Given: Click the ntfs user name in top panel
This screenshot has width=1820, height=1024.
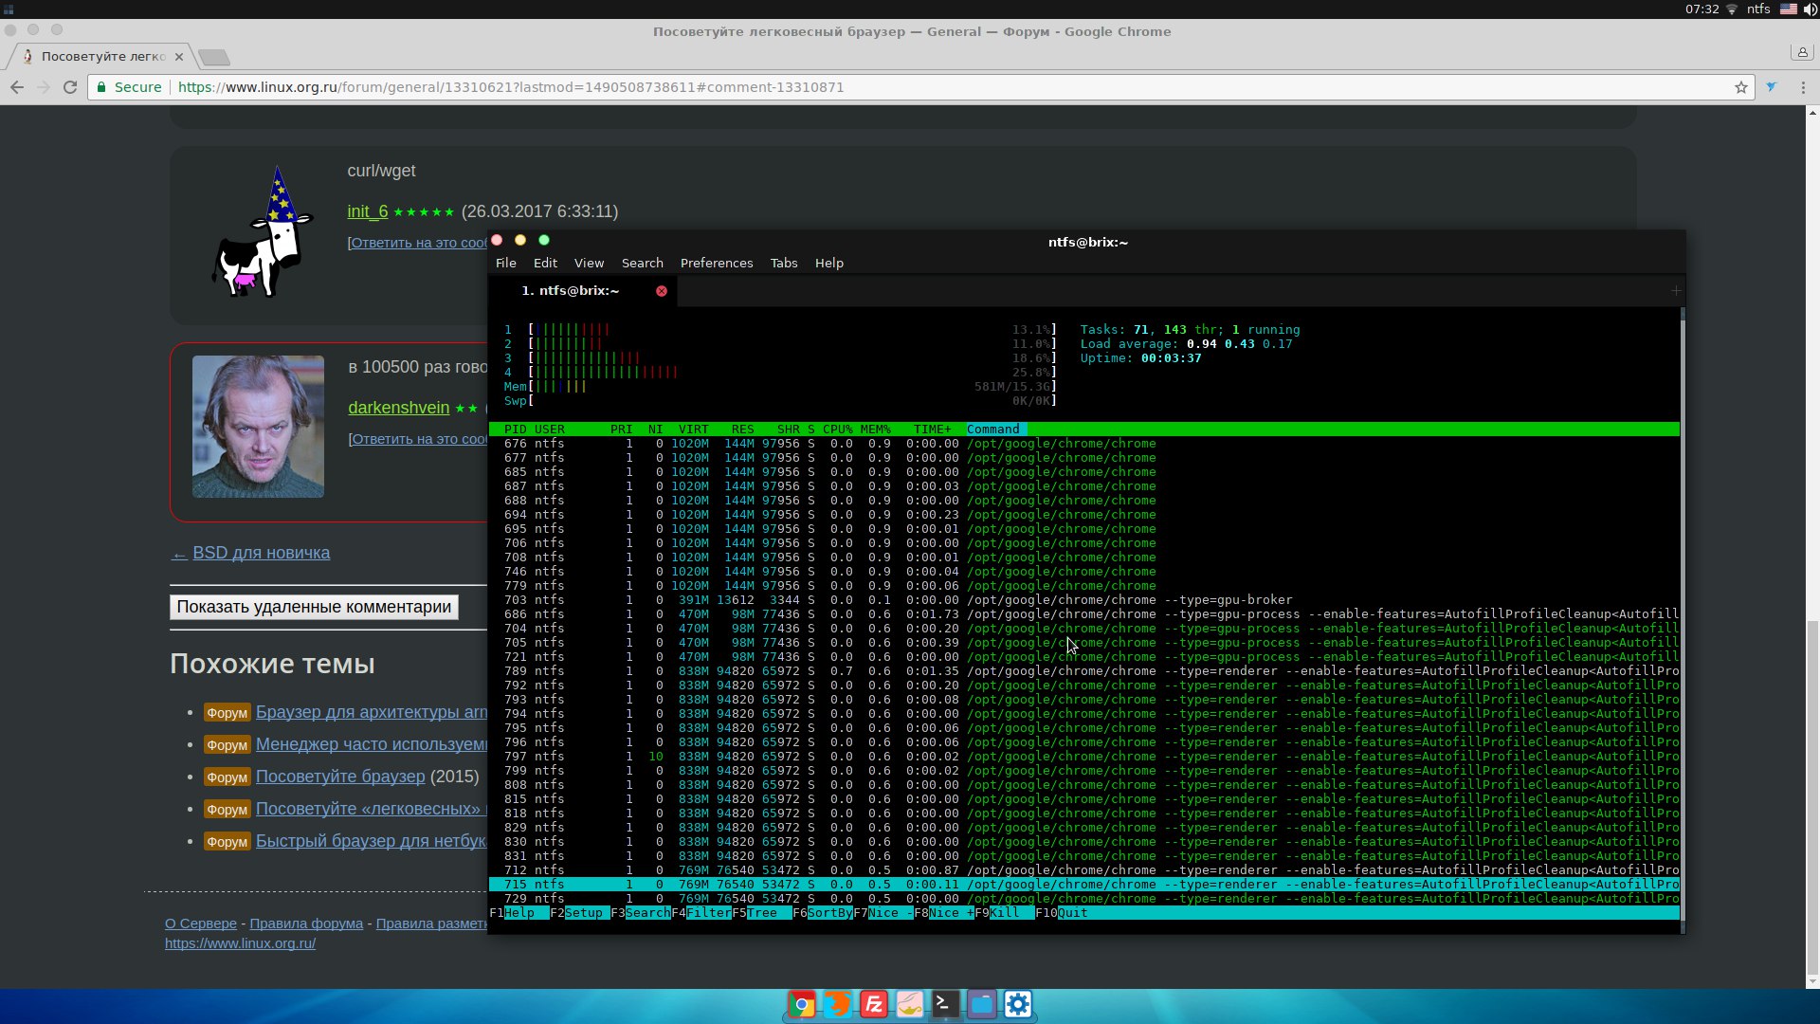Looking at the screenshot, I should pos(1758,9).
